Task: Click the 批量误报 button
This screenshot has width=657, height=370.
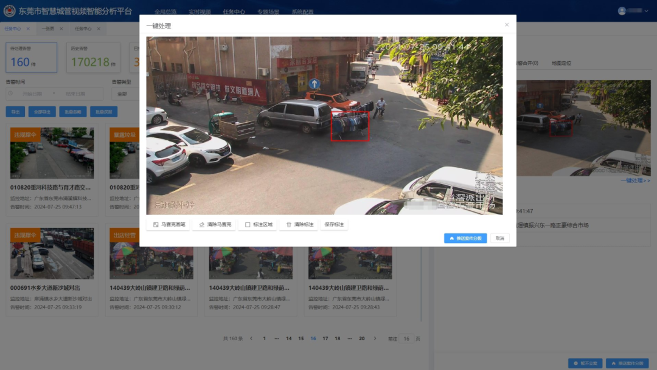Action: 104,112
